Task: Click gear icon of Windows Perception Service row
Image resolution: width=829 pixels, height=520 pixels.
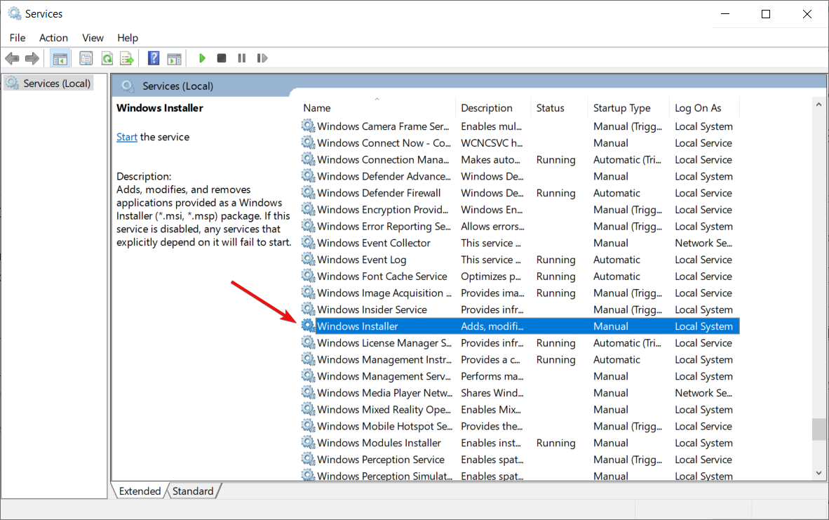Action: click(x=308, y=459)
